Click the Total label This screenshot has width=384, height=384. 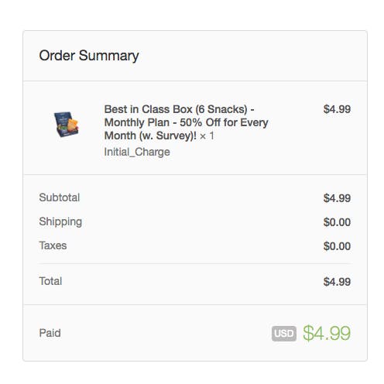50,281
